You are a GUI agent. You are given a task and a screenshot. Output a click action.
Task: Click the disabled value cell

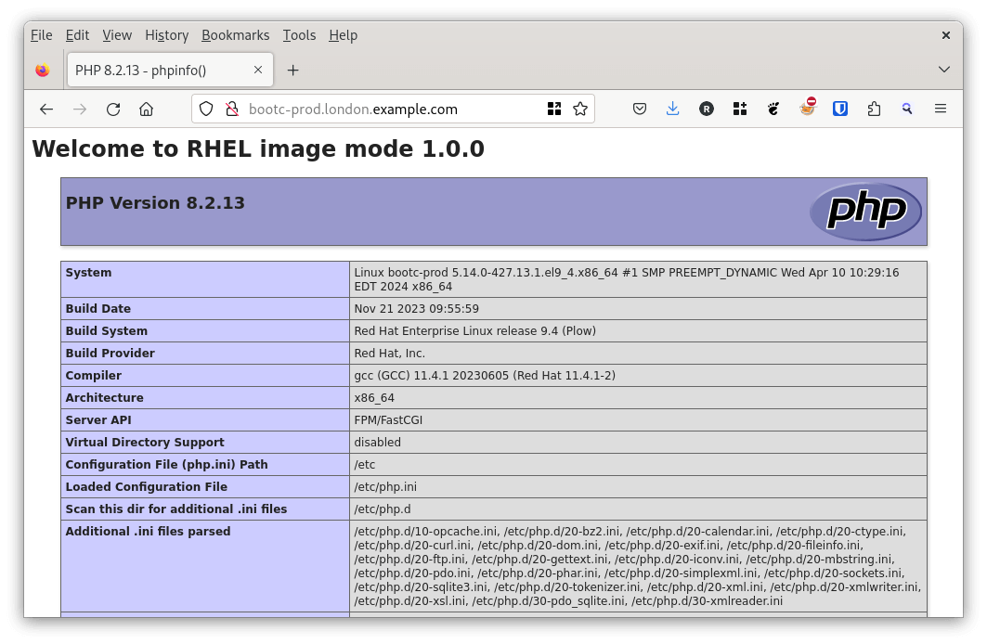377,442
